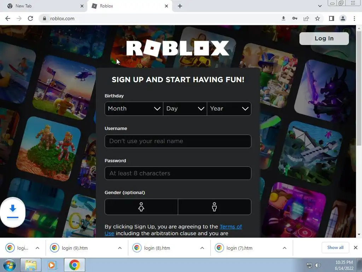Close the downloads bar

(356, 248)
